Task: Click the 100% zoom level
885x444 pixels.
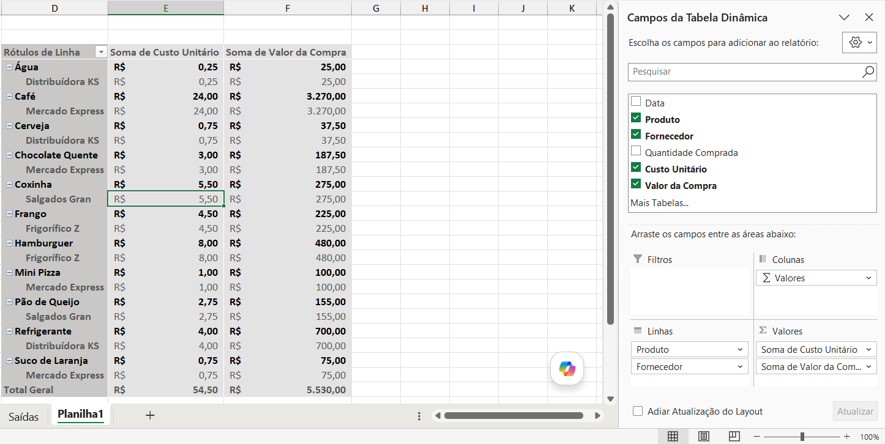Action: (869, 437)
